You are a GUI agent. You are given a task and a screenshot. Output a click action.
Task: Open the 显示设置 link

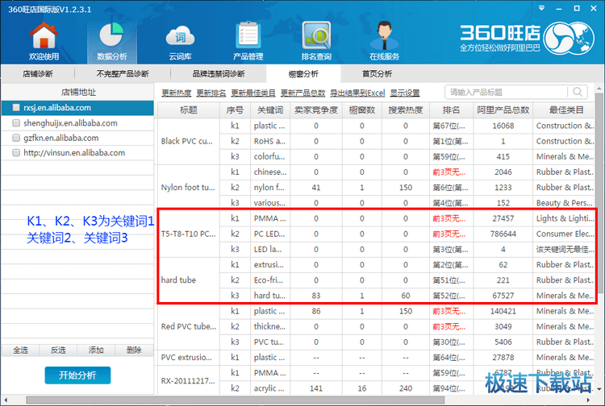tap(404, 93)
